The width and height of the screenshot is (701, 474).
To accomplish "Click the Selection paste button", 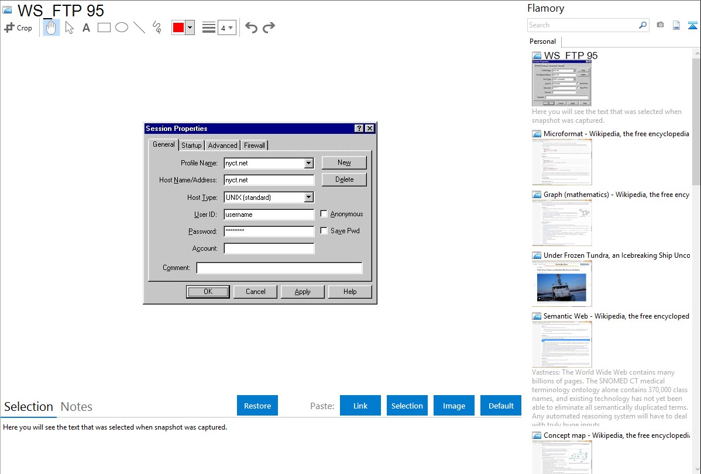I will 407,406.
